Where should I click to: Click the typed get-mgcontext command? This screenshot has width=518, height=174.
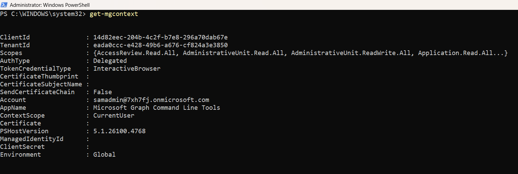coord(114,14)
